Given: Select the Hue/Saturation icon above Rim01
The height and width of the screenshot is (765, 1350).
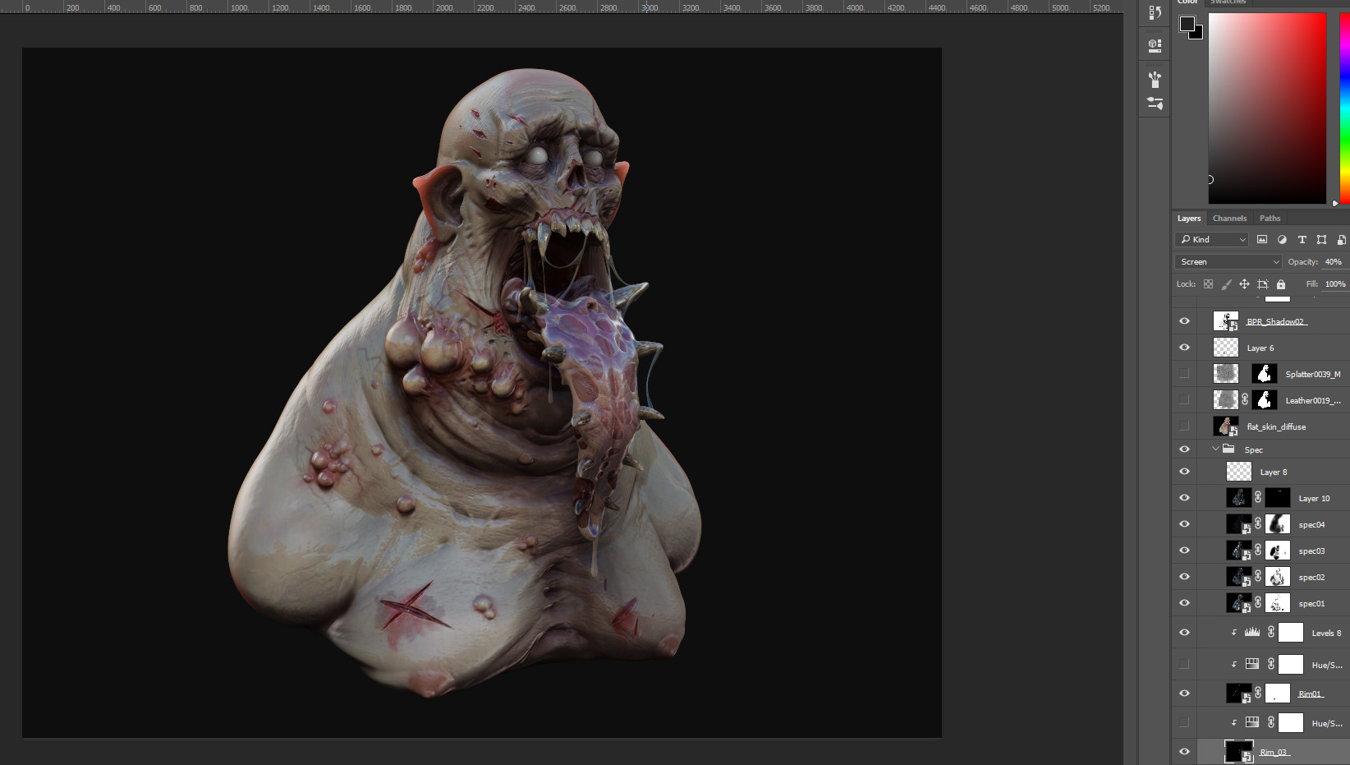Looking at the screenshot, I should click(x=1252, y=664).
